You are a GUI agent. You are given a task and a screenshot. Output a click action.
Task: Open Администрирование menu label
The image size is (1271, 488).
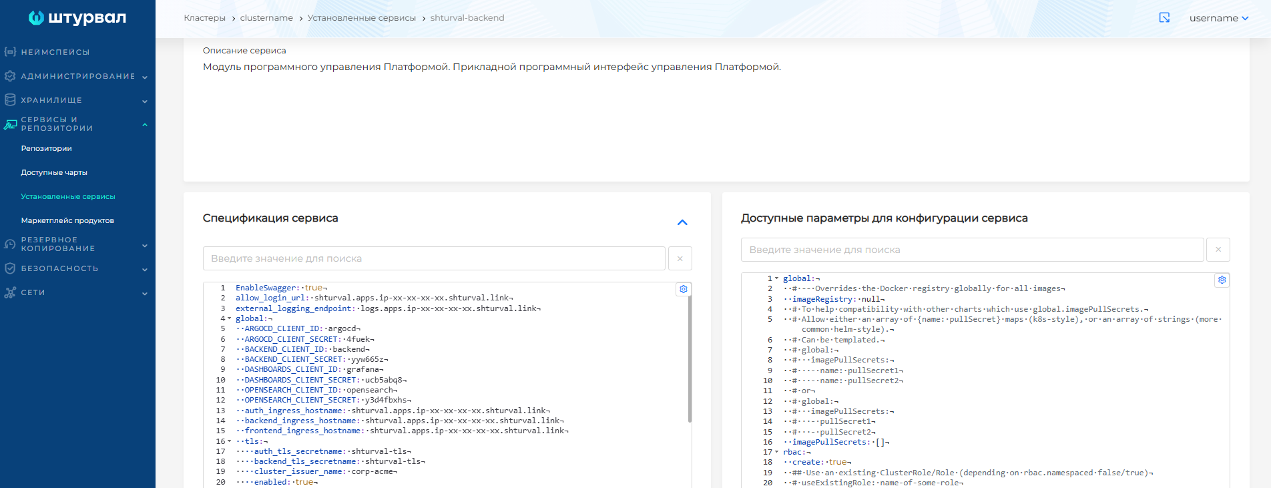78,76
